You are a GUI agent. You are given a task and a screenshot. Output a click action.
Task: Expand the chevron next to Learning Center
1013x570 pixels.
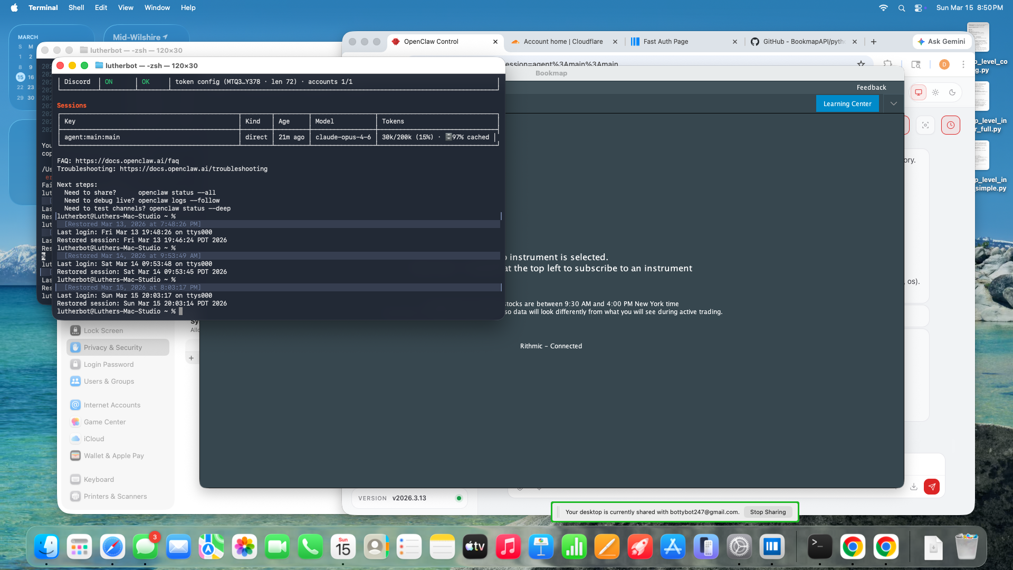[x=894, y=103]
